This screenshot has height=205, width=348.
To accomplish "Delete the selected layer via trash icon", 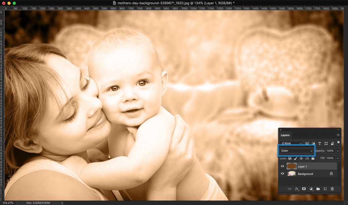I will point(332,189).
